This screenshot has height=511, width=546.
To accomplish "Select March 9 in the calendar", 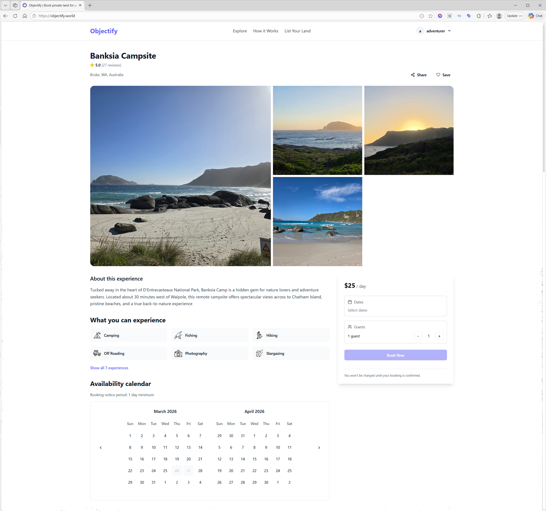I will [142, 448].
